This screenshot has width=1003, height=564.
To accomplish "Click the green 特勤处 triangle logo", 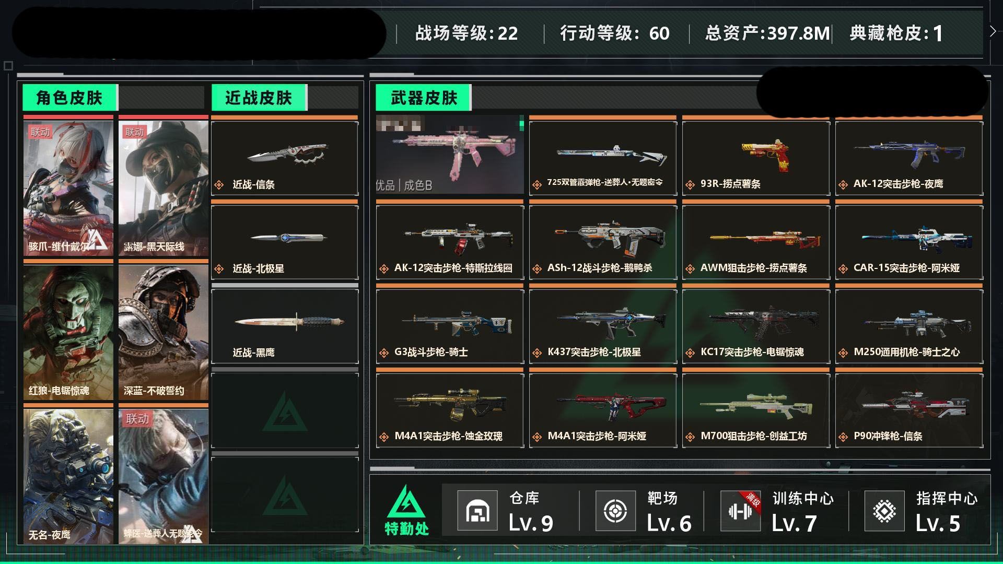I will coord(406,501).
